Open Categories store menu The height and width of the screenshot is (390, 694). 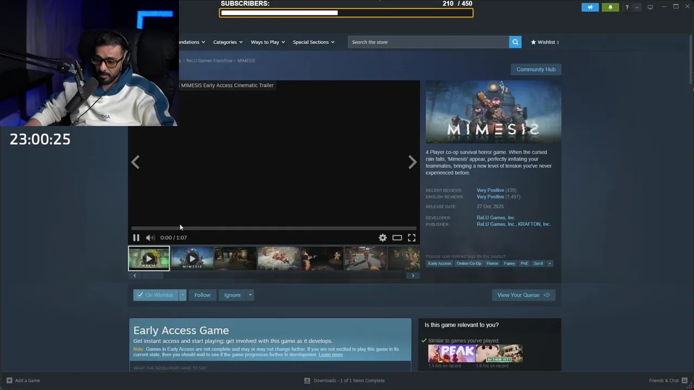[228, 42]
